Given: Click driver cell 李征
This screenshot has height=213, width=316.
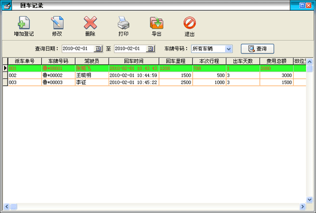Looking at the screenshot, I should tap(92, 82).
